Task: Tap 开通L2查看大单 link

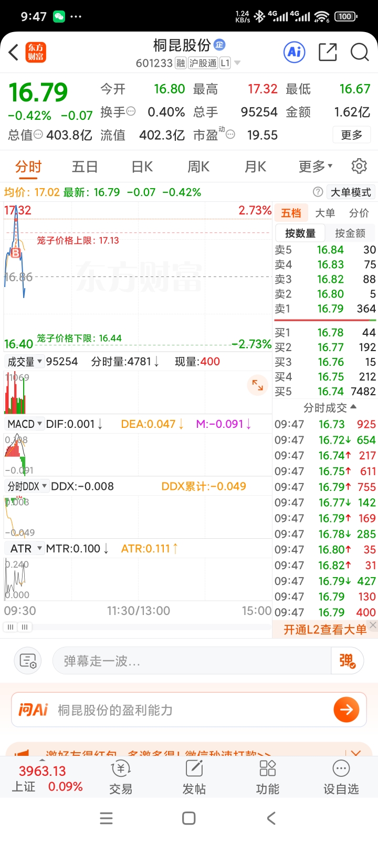Action: point(325,630)
